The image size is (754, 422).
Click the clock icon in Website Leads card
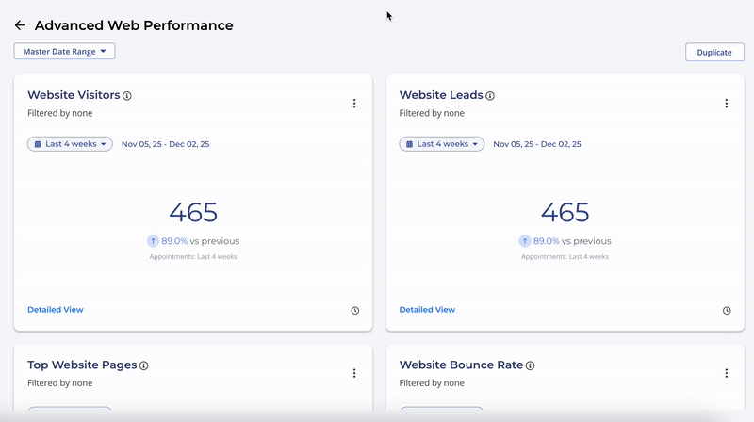click(x=727, y=311)
